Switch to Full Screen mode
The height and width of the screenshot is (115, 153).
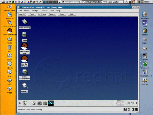(42, 14)
